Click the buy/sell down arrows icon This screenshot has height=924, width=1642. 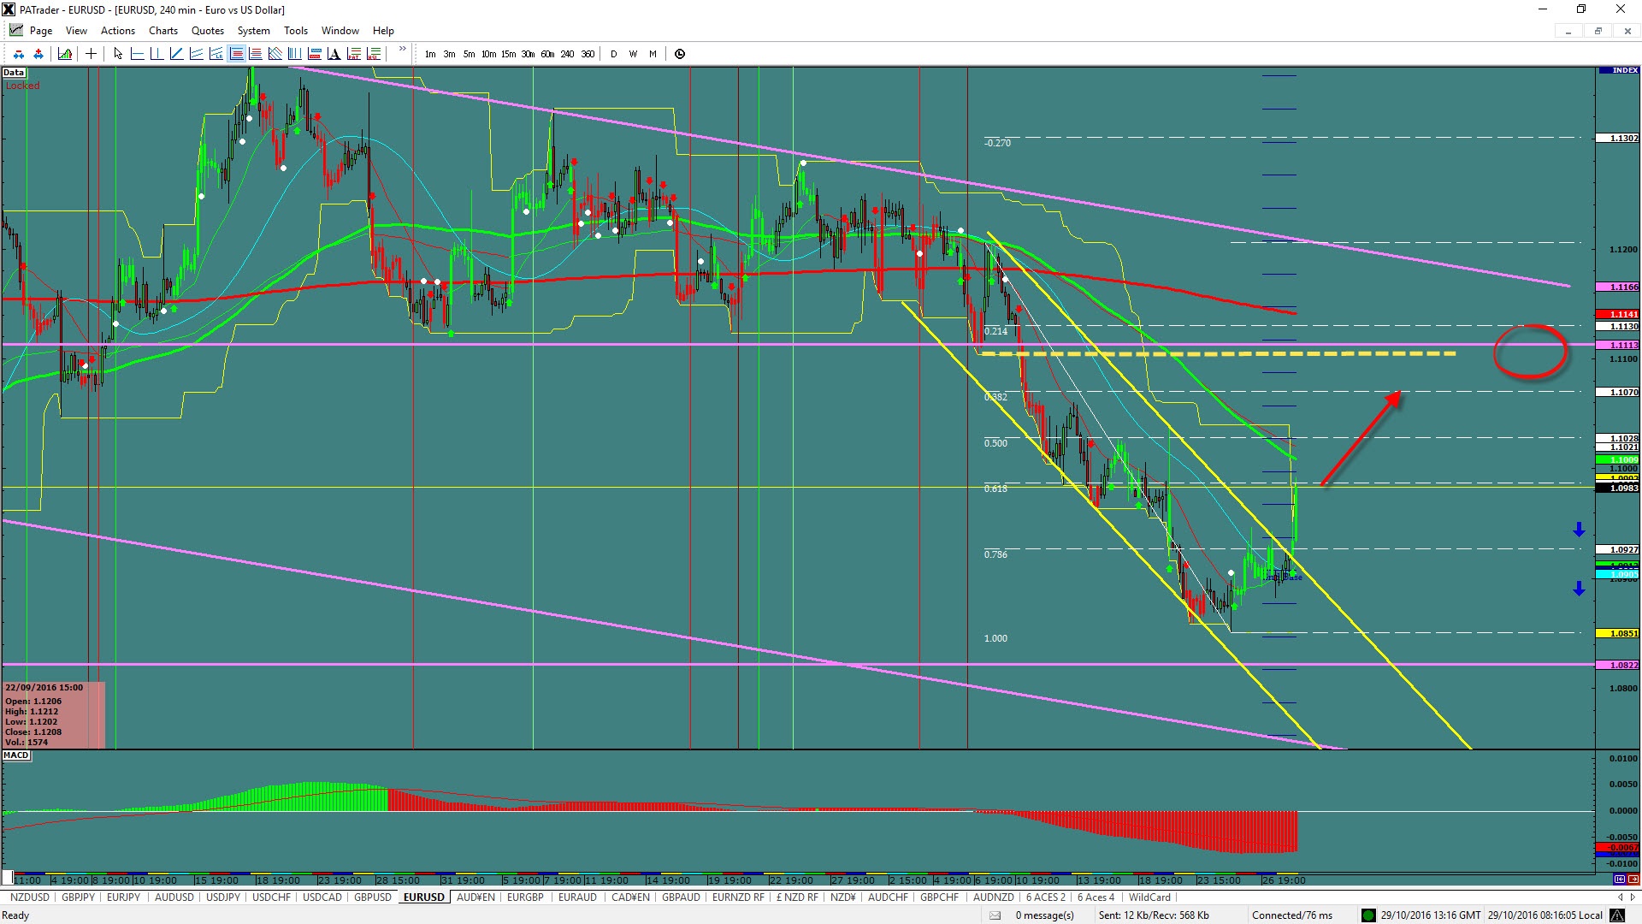pos(19,54)
